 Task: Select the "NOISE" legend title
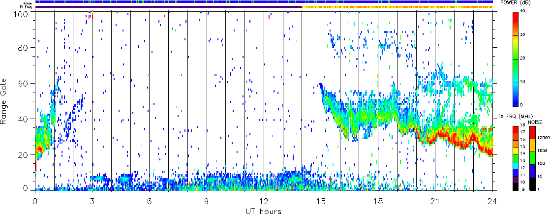(535, 122)
